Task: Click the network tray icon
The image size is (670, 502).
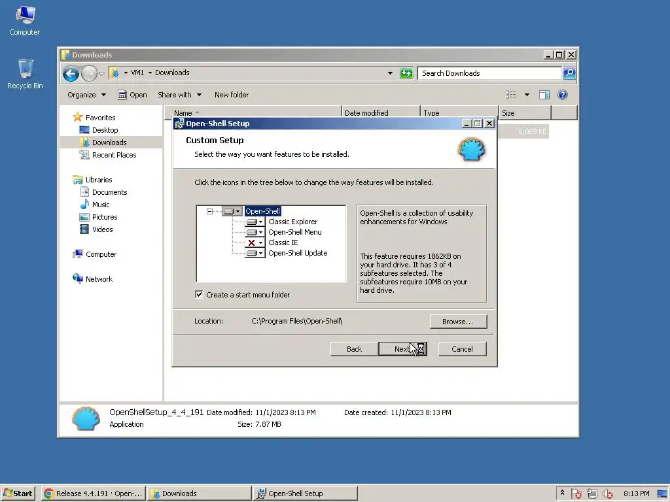Action: pyautogui.click(x=591, y=494)
